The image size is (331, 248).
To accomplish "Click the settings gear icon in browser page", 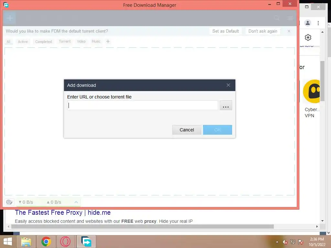I will click(308, 37).
